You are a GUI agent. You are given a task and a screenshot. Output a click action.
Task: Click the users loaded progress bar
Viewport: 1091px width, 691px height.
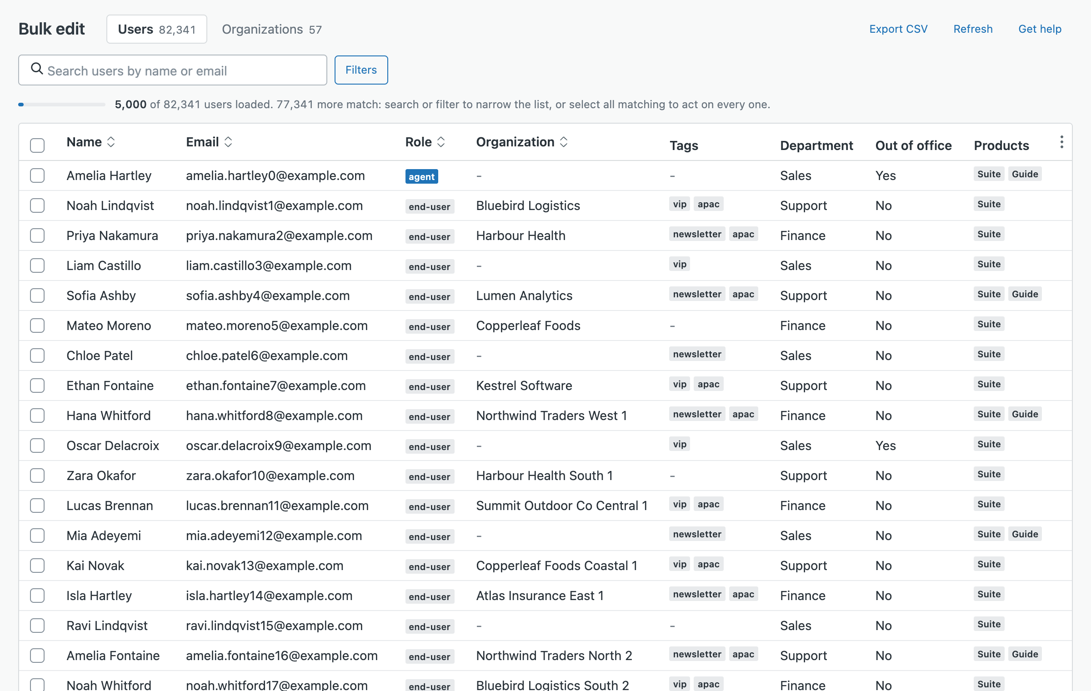pyautogui.click(x=62, y=105)
